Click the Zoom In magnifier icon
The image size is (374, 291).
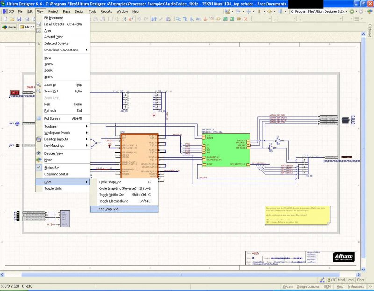click(39, 85)
